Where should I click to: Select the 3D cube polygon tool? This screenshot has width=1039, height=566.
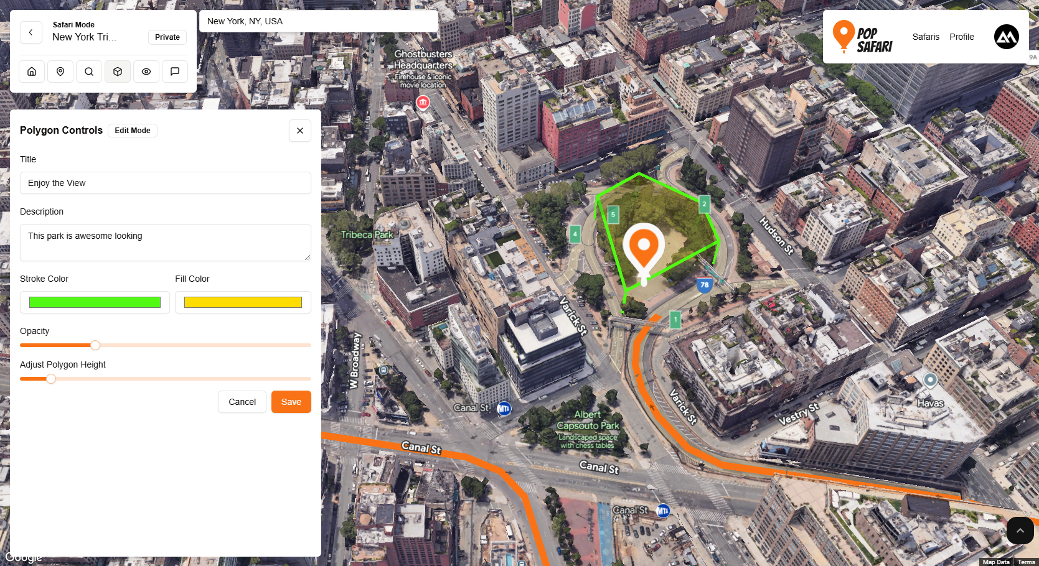(118, 72)
